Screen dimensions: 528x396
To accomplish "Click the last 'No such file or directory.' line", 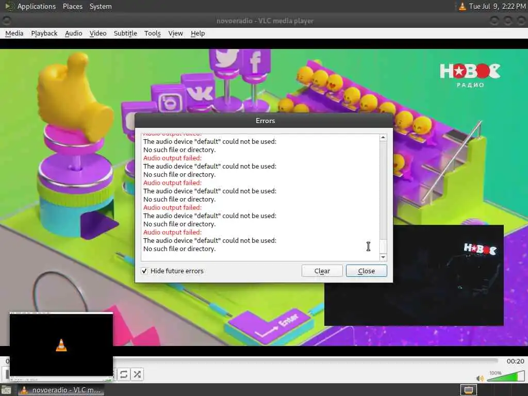I will 179,249.
